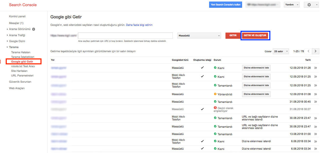Open Güvenlik Sorunları in sidebar

click(20, 82)
